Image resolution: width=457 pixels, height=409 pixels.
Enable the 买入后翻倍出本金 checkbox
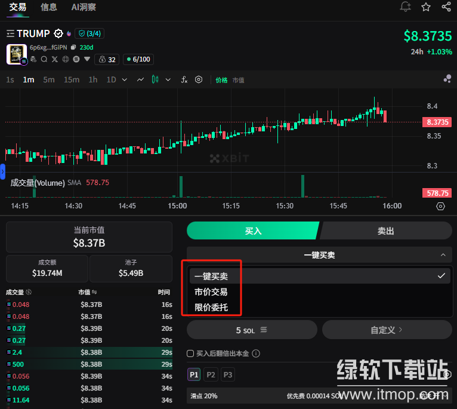click(x=190, y=353)
